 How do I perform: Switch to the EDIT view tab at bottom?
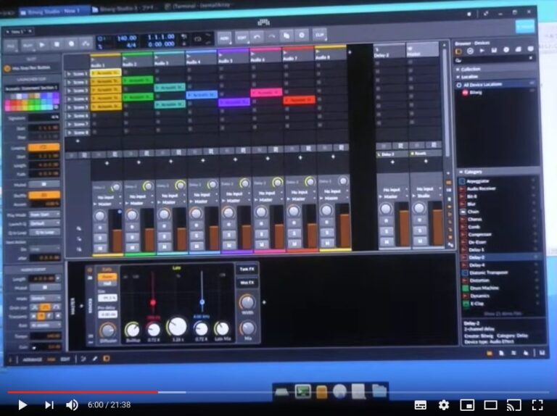(x=65, y=359)
